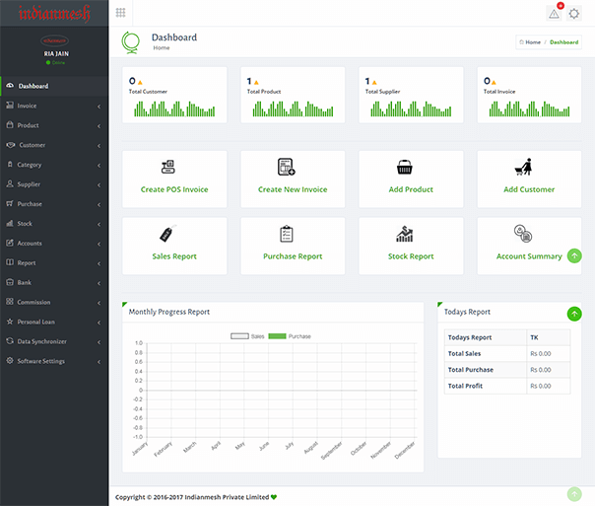Open the settings gear icon in header
Screen dimensions: 595x506
(x=573, y=14)
